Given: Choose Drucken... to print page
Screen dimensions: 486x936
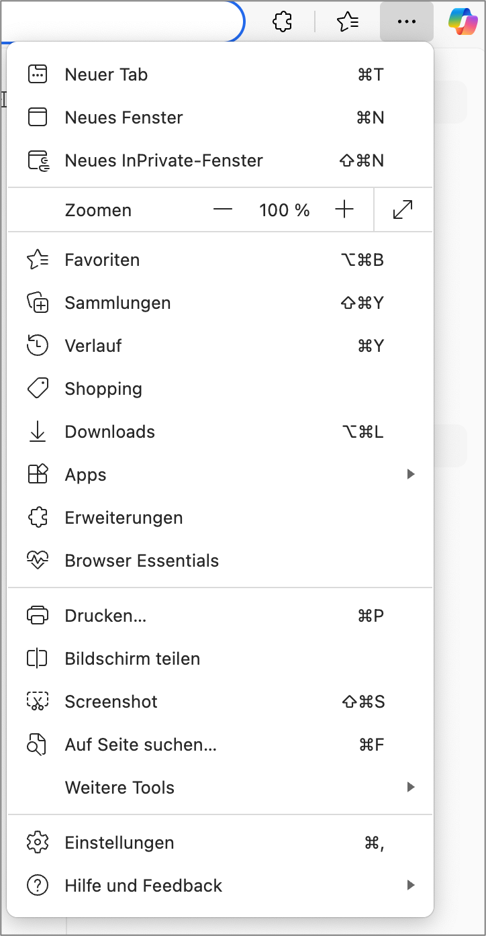Looking at the screenshot, I should click(105, 616).
